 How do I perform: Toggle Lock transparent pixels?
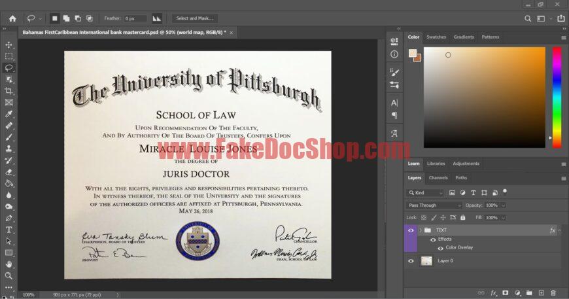(x=424, y=218)
